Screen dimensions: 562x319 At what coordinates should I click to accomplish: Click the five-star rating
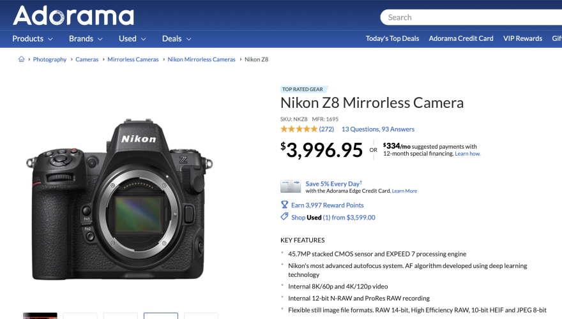pyautogui.click(x=299, y=129)
